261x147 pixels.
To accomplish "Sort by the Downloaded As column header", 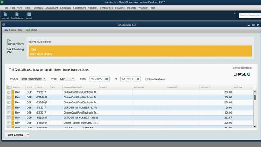I will coord(81,87).
